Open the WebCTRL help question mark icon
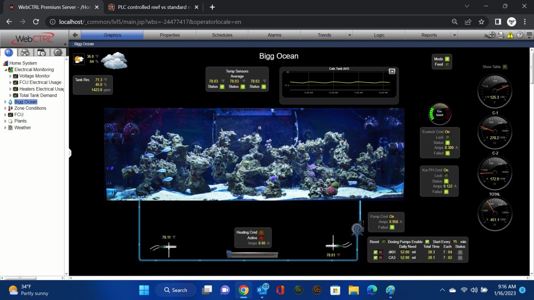 519,35
